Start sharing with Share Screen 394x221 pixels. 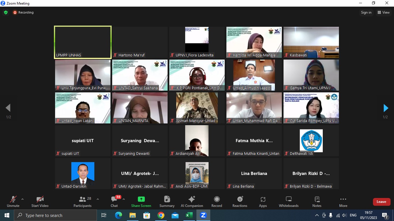click(x=141, y=201)
